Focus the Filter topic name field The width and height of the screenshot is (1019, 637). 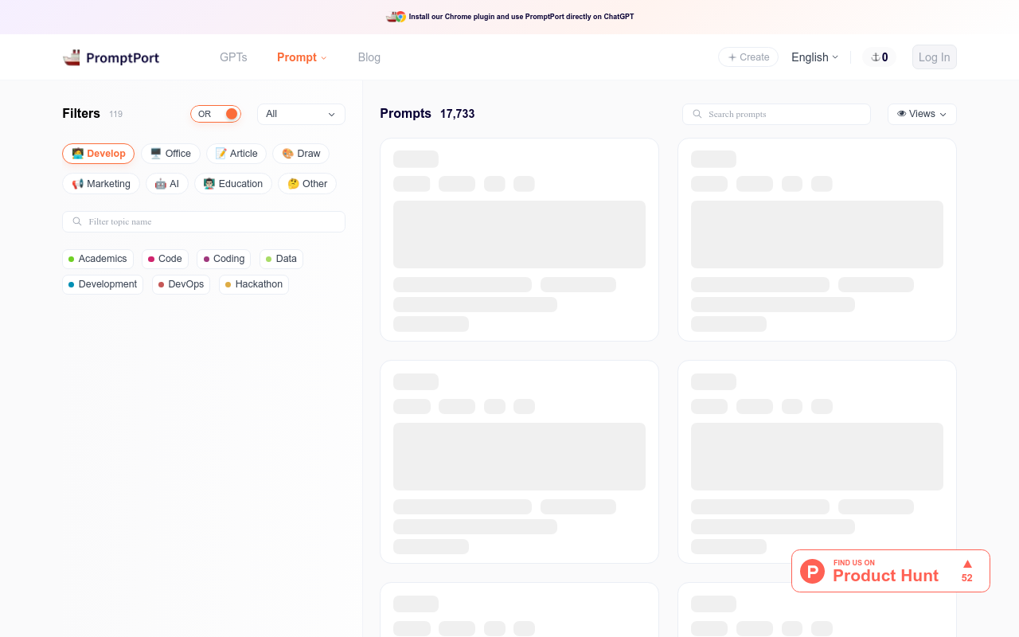(204, 221)
